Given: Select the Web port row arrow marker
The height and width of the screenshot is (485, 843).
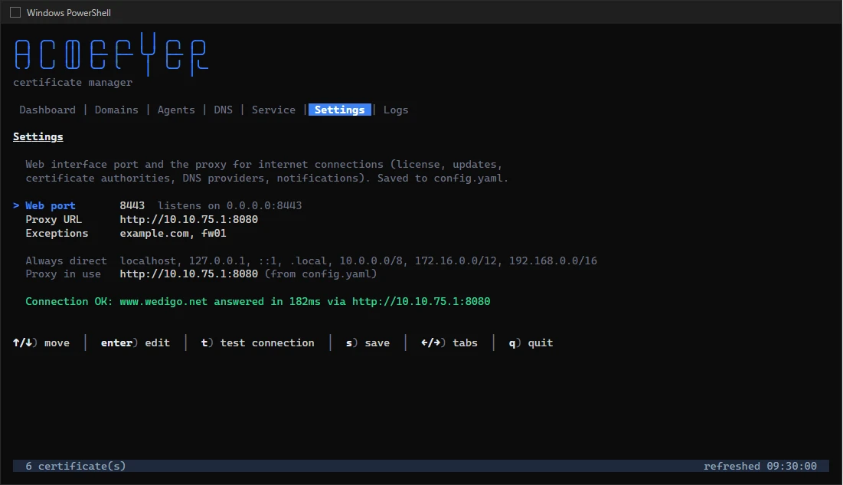Looking at the screenshot, I should (x=16, y=205).
